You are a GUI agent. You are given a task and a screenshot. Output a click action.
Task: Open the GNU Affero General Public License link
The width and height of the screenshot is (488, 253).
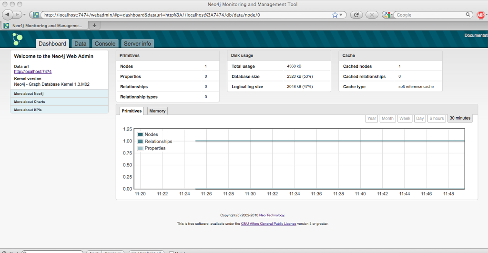[269, 223]
